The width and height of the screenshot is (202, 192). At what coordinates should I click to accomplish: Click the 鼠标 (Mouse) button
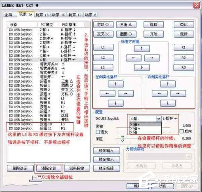click(184, 34)
